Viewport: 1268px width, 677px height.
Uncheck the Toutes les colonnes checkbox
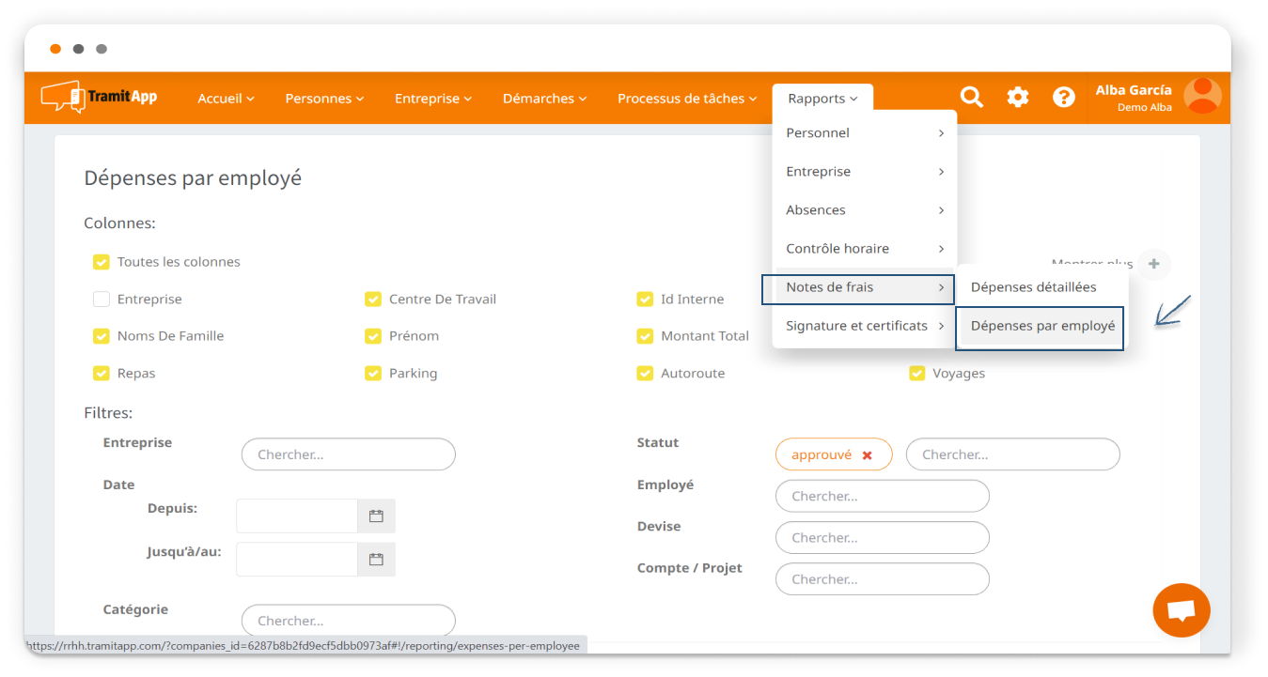pyautogui.click(x=102, y=262)
